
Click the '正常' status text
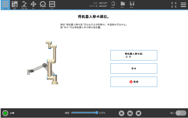point(12,113)
